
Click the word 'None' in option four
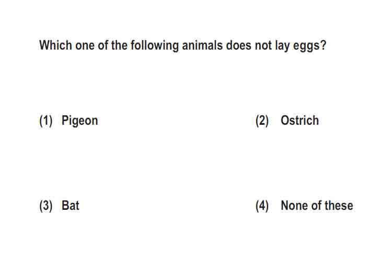click(294, 206)
